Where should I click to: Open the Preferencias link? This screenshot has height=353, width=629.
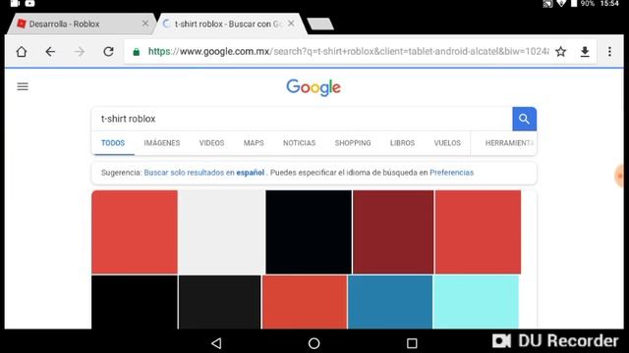pyautogui.click(x=452, y=173)
